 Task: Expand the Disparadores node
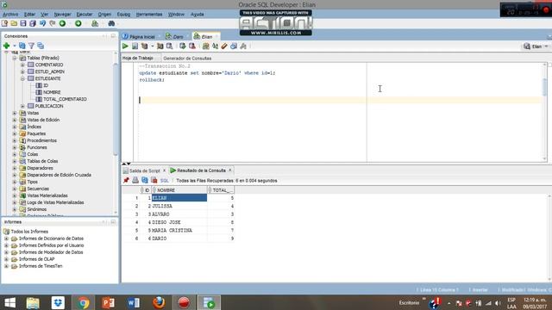[x=15, y=168]
